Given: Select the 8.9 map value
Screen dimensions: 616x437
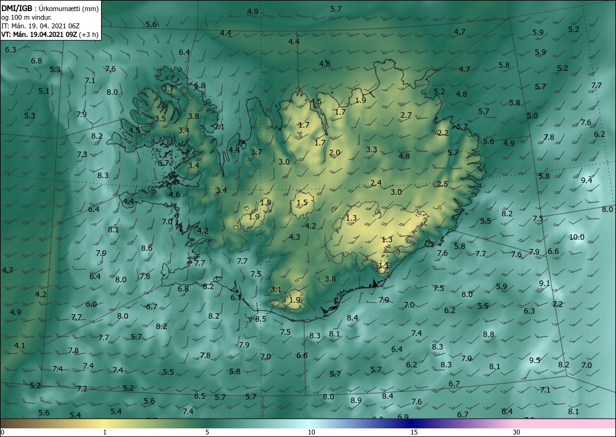Looking at the screenshot, I should 356,400.
